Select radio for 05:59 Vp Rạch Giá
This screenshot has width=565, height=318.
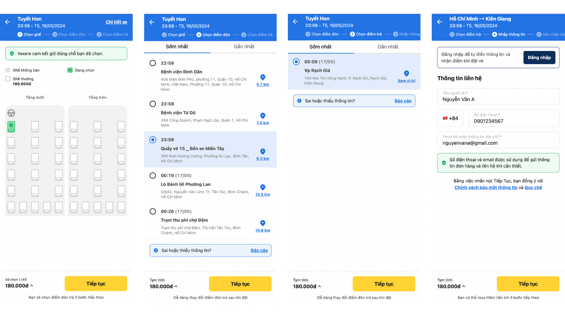pos(296,62)
